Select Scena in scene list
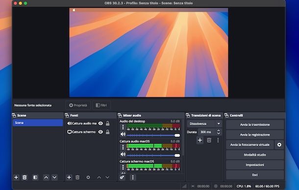299x190 pixels. pos(38,123)
